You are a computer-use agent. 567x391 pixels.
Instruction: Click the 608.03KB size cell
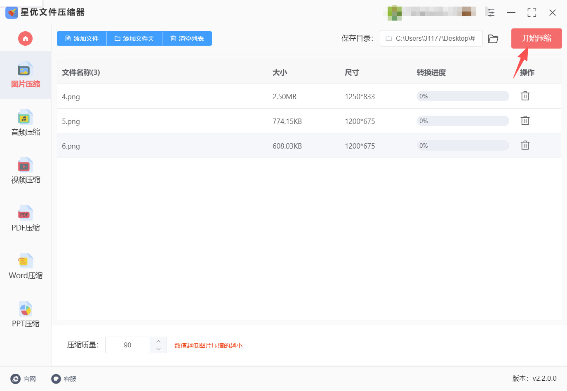click(x=287, y=146)
